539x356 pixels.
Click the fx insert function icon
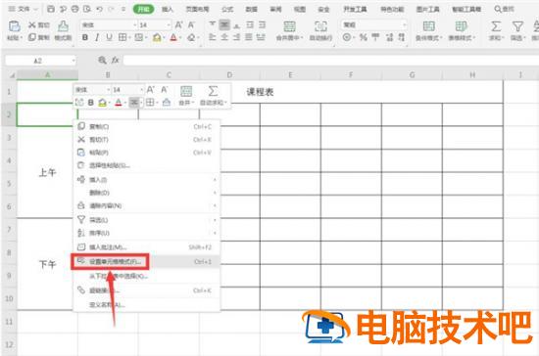tap(115, 61)
